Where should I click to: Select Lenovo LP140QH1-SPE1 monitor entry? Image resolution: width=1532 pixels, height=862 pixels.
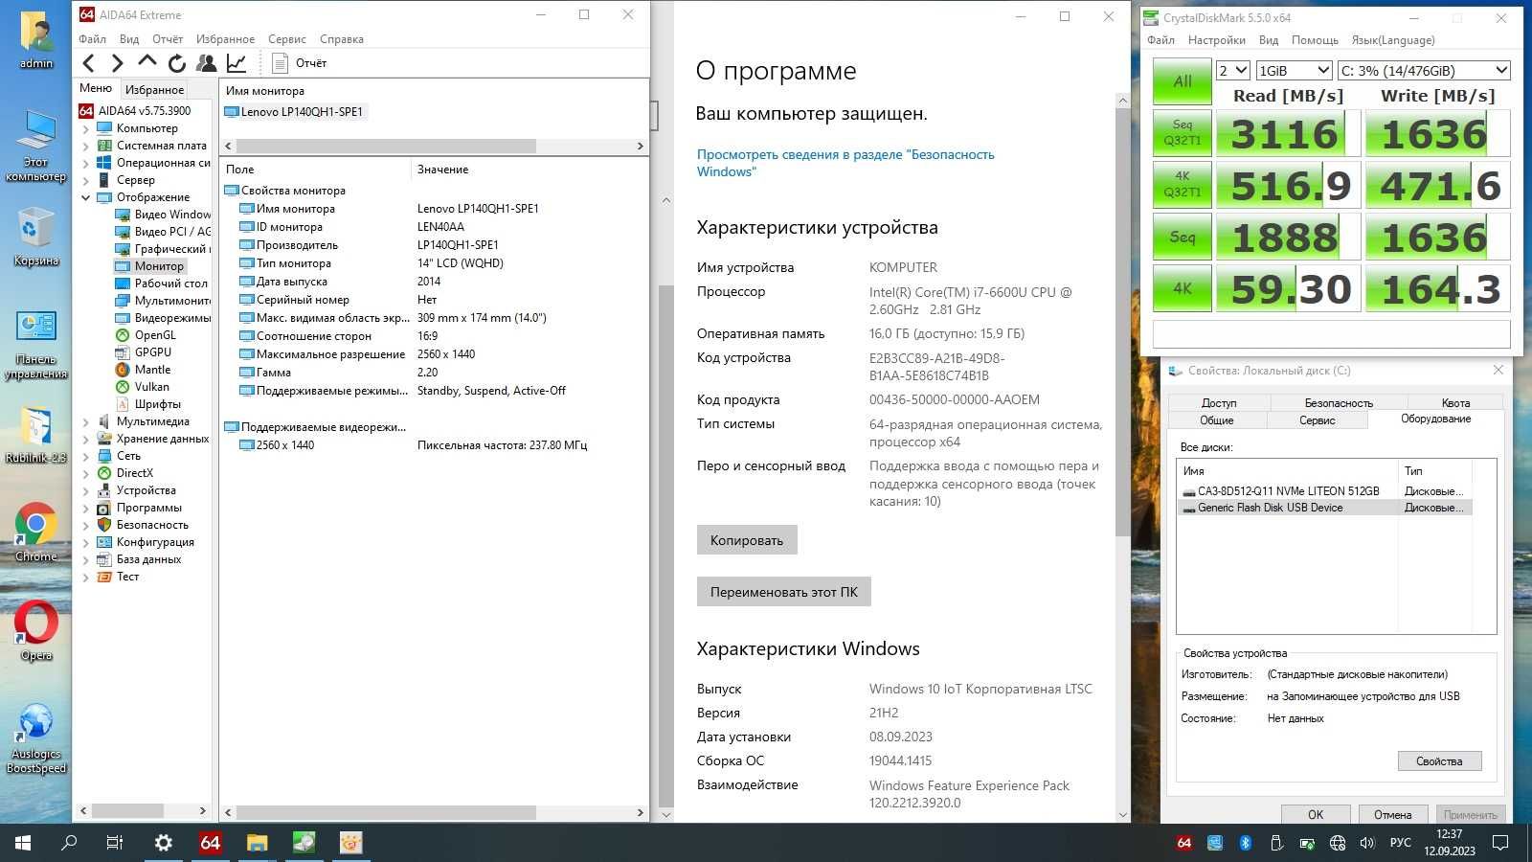pyautogui.click(x=295, y=111)
